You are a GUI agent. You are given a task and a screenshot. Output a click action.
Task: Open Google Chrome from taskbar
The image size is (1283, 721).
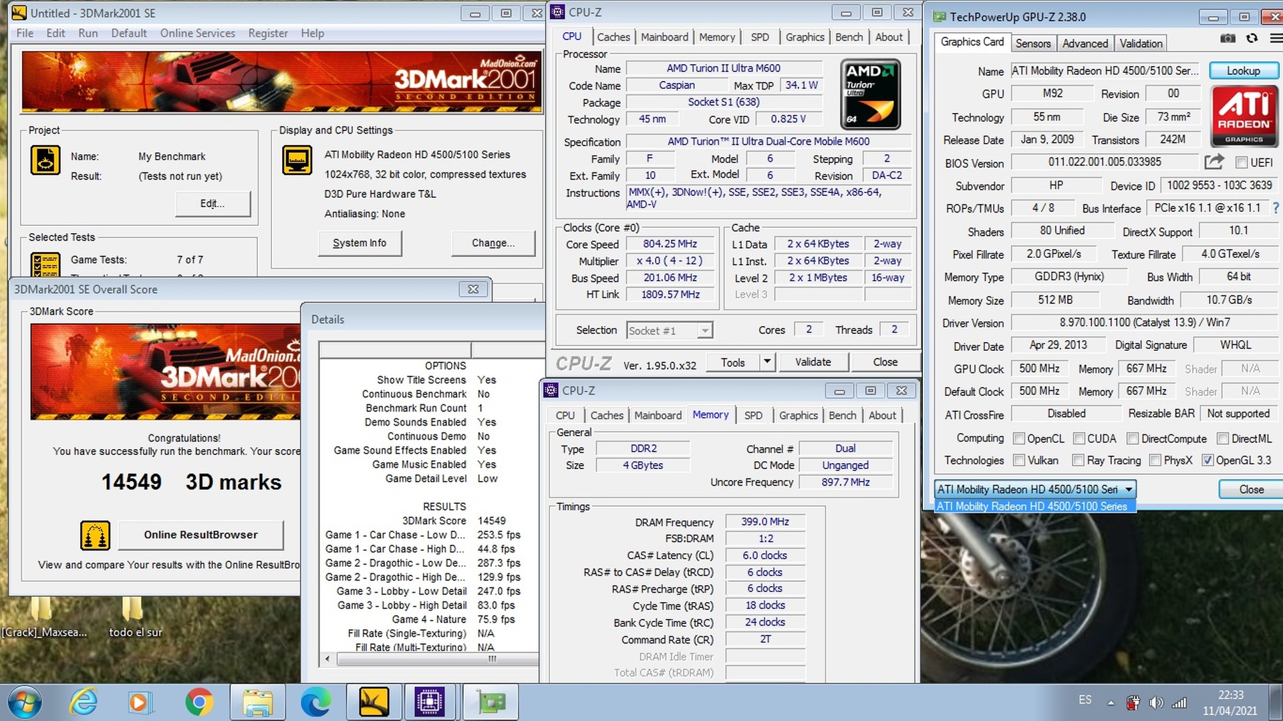[x=199, y=702]
